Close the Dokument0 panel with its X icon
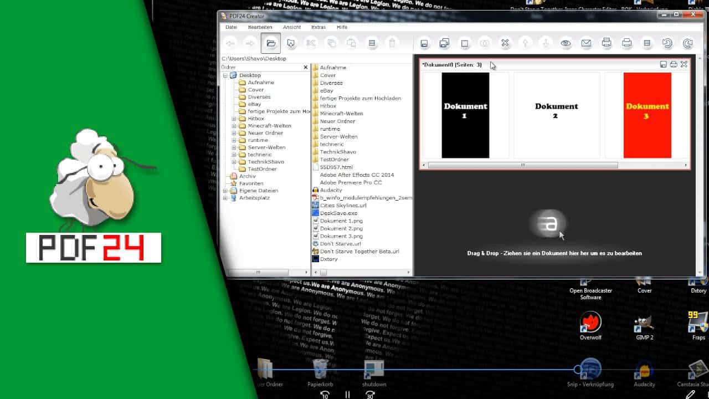This screenshot has width=709, height=399. coord(684,64)
